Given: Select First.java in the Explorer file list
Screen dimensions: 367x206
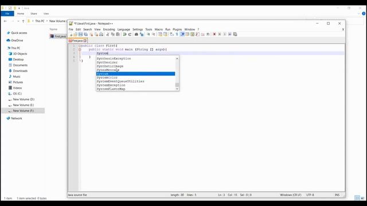Looking at the screenshot, I should pyautogui.click(x=58, y=37).
